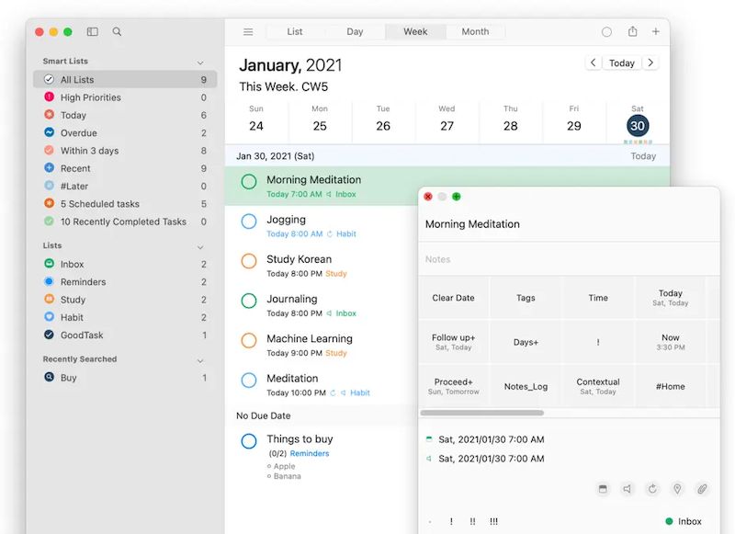
Task: Open the hamburger menu icon
Action: tap(248, 31)
